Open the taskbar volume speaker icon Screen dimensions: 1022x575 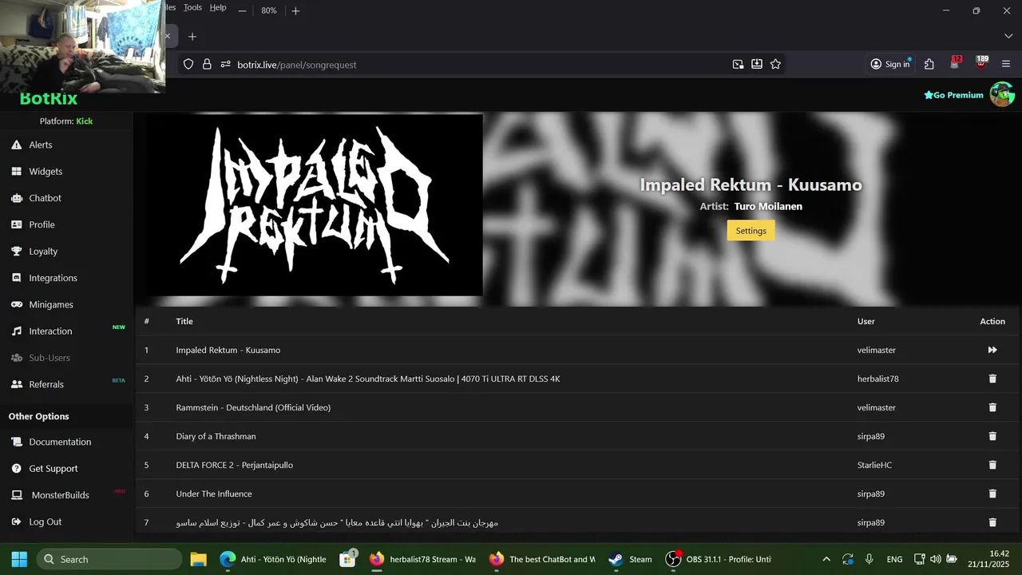[935, 559]
